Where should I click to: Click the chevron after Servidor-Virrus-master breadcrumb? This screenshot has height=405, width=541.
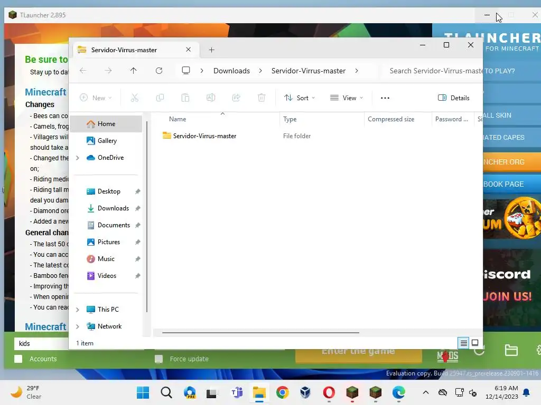tap(357, 71)
